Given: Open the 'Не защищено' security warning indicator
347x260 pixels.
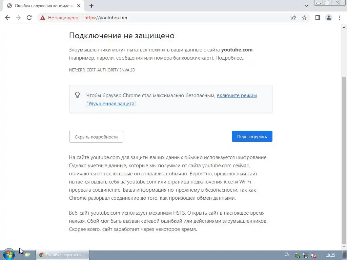Looking at the screenshot, I should pos(59,18).
